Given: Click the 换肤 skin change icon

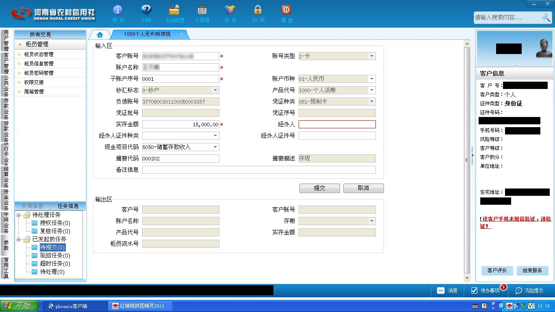Looking at the screenshot, I should [x=230, y=10].
